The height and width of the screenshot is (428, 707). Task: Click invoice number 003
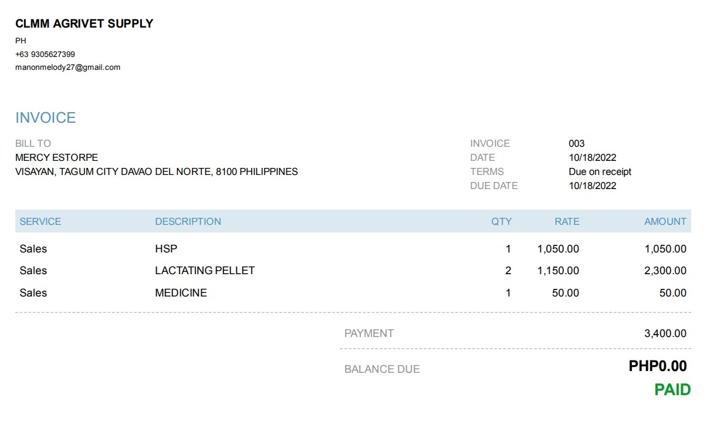[x=576, y=143]
